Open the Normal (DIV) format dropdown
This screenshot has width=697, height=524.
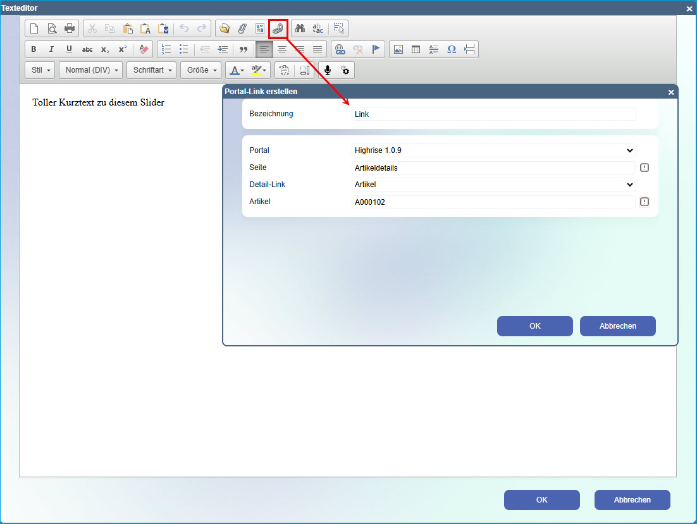tap(90, 70)
